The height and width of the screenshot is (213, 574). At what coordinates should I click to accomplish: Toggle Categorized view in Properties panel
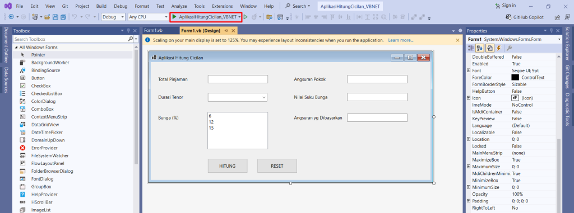[x=471, y=48]
